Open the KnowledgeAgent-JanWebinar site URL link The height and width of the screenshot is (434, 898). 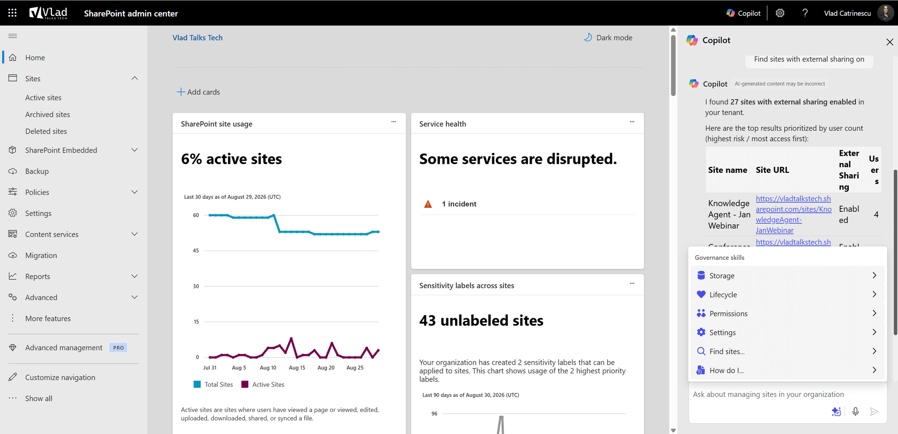[793, 214]
